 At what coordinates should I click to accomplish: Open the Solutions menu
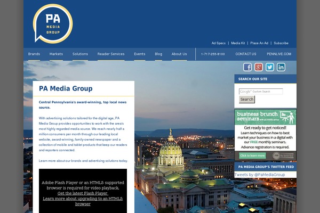(x=80, y=54)
